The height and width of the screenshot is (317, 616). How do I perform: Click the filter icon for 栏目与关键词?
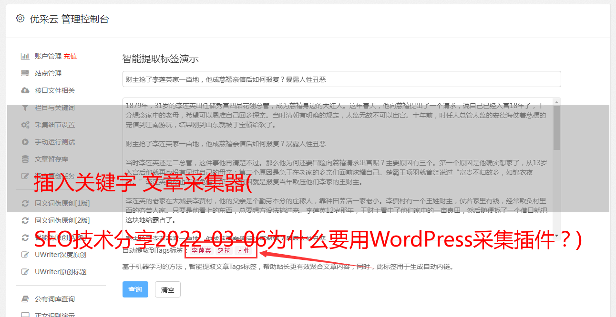tap(25, 108)
